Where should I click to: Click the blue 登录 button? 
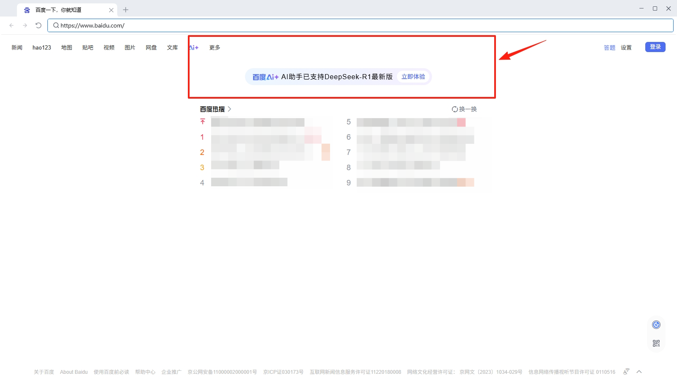pos(655,47)
